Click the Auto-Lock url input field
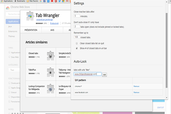The width and height of the screenshot is (171, 114). pos(87,74)
